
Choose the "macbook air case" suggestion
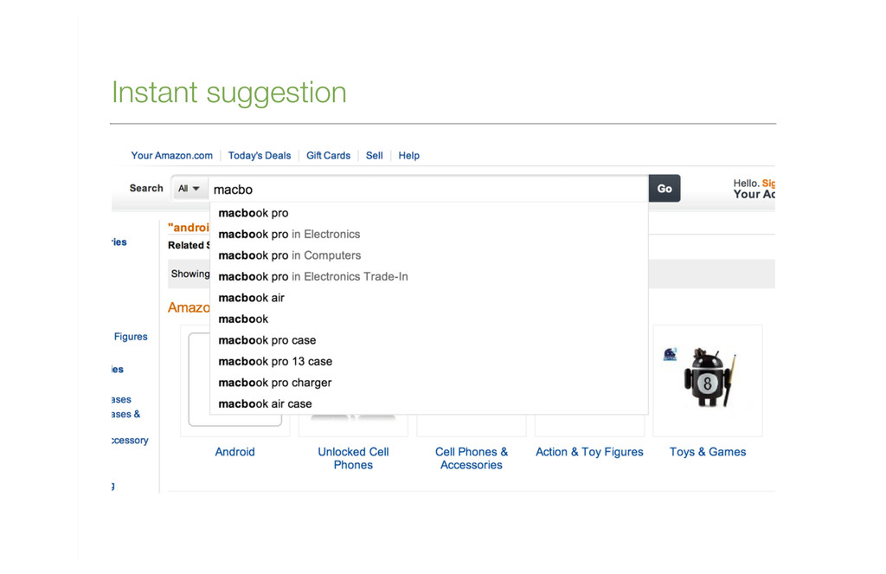pos(428,403)
